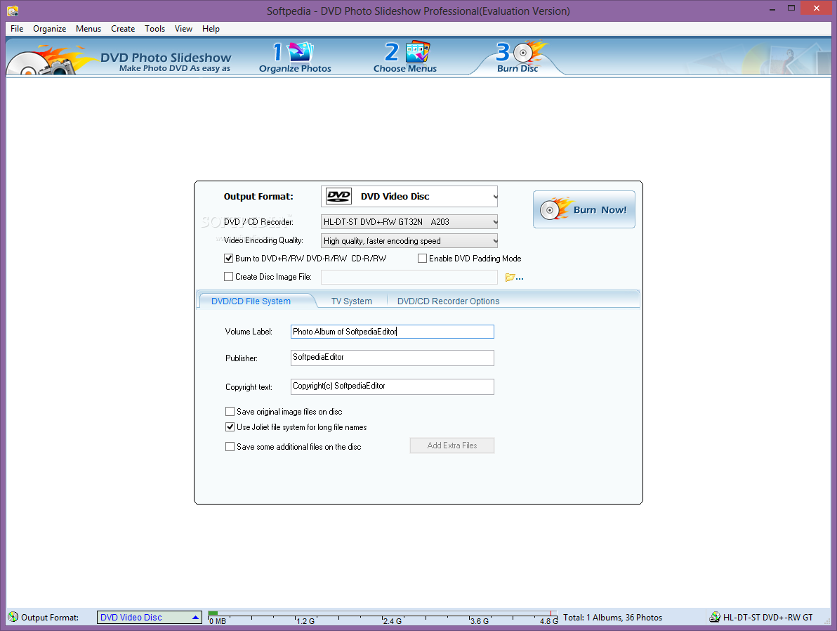Click the Volume Label input field
The image size is (837, 631).
coord(393,332)
